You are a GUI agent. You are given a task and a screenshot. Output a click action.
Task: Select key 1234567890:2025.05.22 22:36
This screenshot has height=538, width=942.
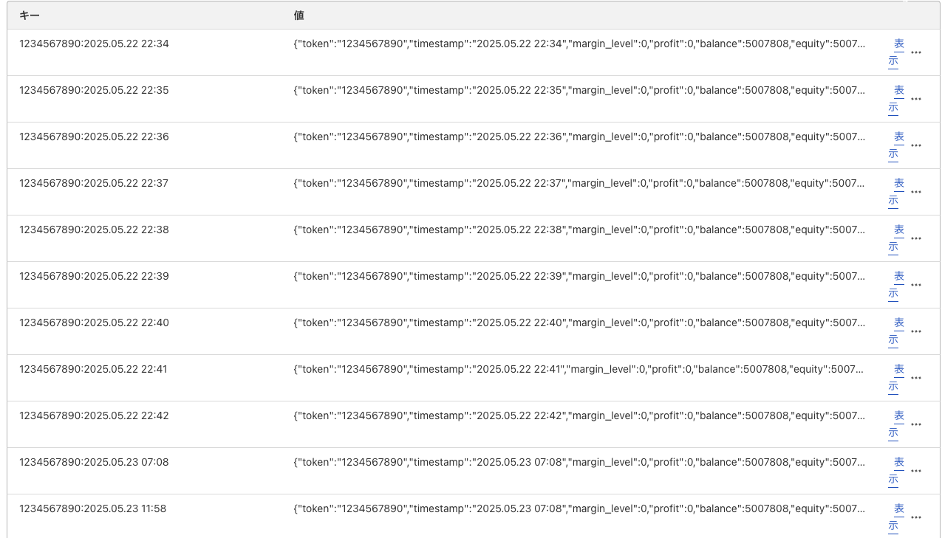pyautogui.click(x=94, y=137)
